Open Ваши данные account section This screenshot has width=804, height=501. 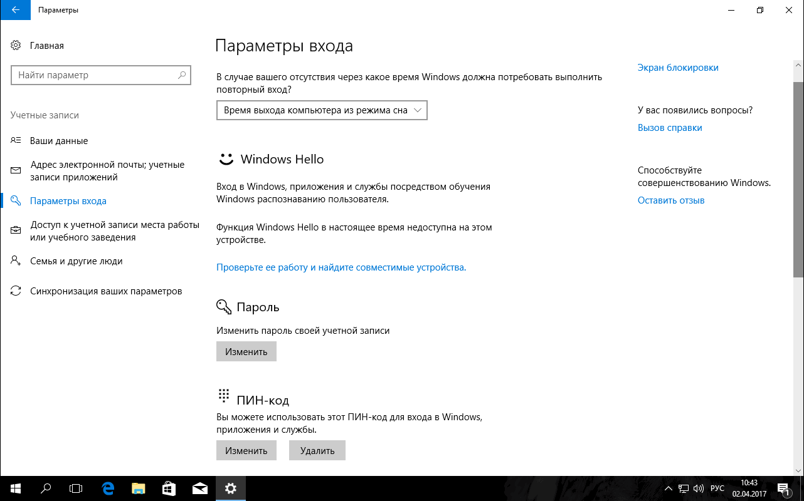click(59, 141)
